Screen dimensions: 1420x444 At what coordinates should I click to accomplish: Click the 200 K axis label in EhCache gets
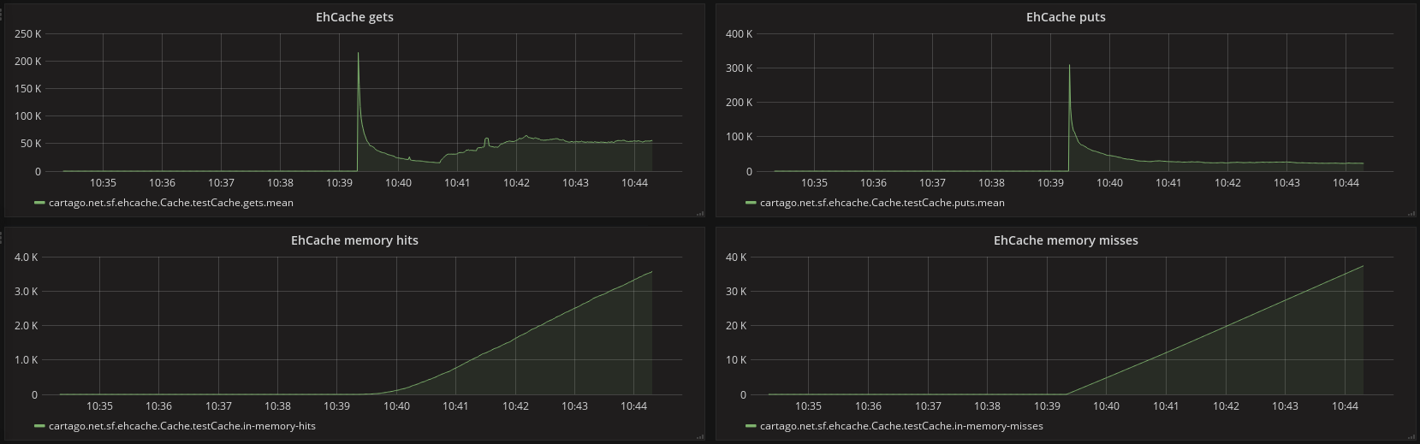(27, 62)
